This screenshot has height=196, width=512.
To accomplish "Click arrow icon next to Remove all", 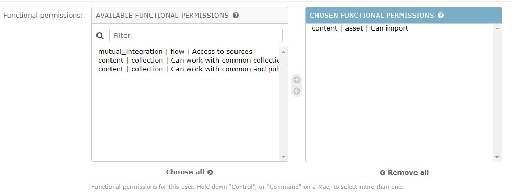I will tap(383, 173).
